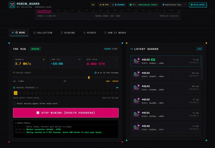Open the Explorer link for guard #0141
Viewport: 215px width, 148px height.
(x=194, y=116)
